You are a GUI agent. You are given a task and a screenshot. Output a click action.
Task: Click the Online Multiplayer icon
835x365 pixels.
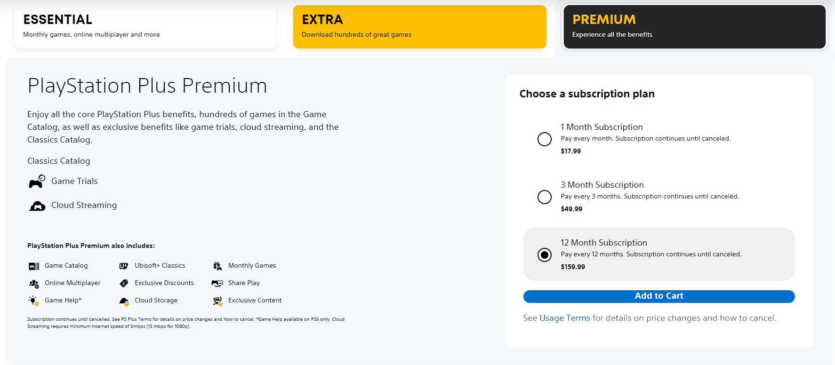coord(33,283)
